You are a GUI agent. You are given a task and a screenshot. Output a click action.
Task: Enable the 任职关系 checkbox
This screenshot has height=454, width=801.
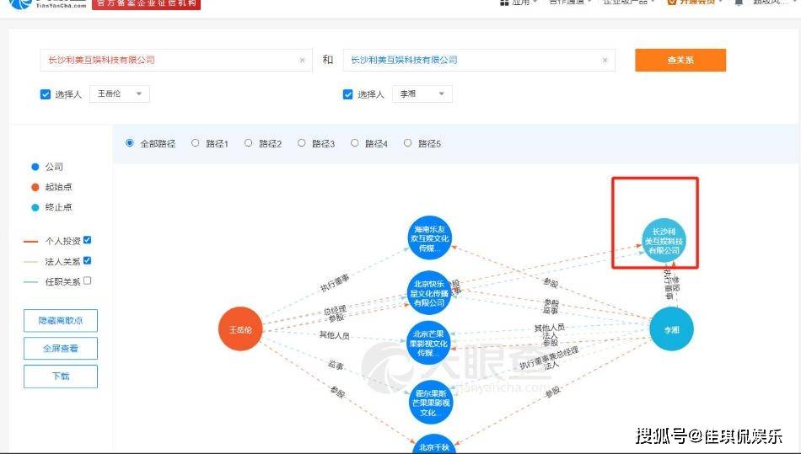(88, 280)
